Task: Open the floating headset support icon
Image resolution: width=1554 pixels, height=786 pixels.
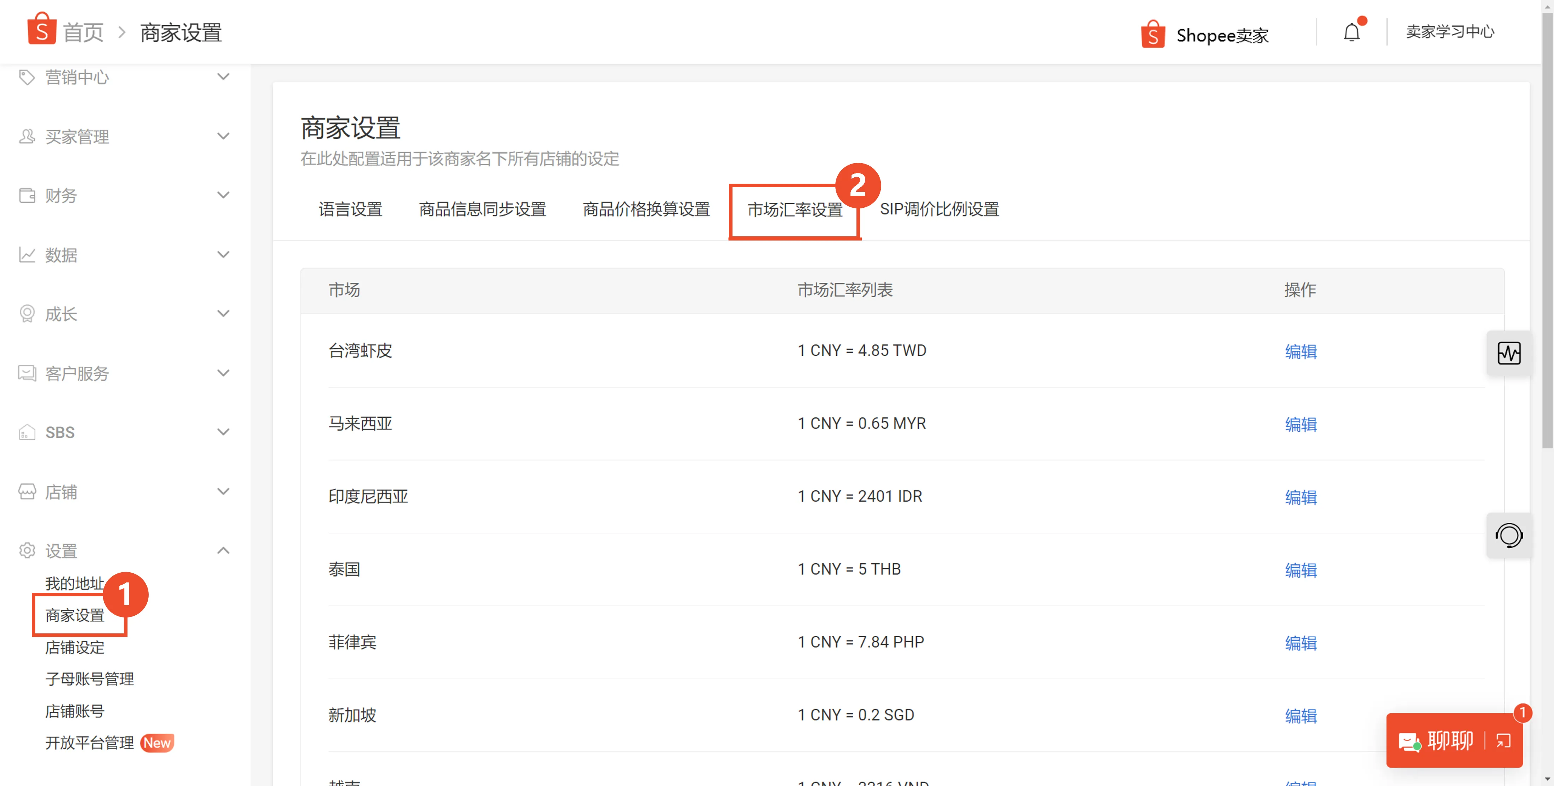Action: [1509, 535]
